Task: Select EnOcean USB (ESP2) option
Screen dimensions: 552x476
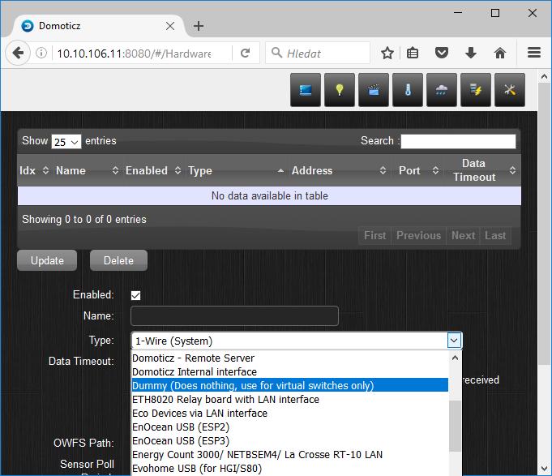Action: 289,427
